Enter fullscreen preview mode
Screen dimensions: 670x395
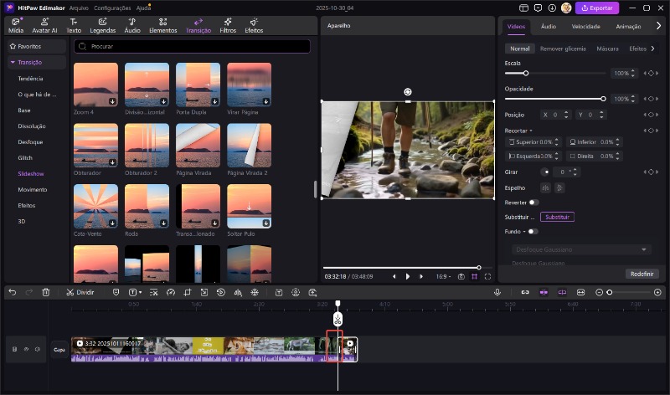click(487, 276)
